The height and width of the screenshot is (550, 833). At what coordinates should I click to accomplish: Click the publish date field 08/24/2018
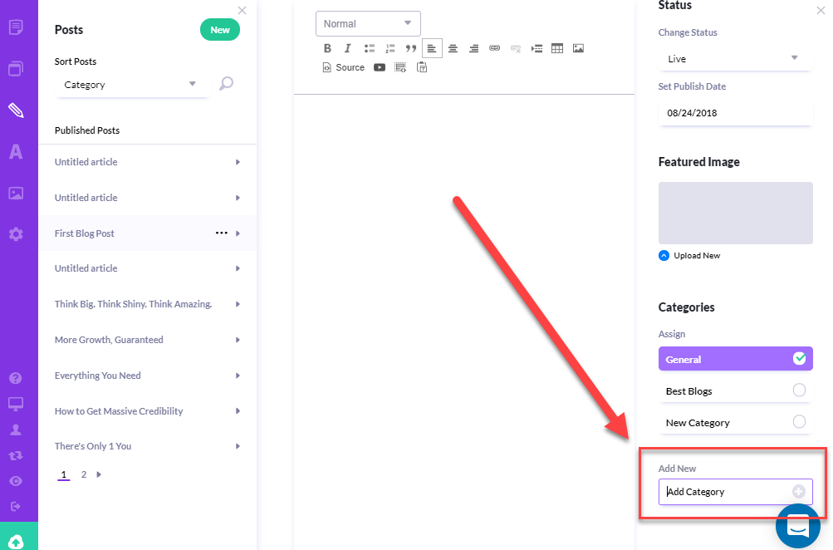point(735,113)
